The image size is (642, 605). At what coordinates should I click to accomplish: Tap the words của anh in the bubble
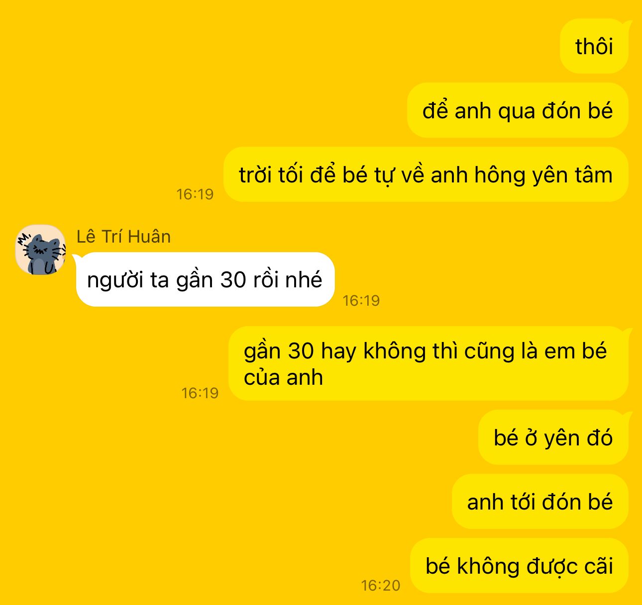pyautogui.click(x=284, y=377)
